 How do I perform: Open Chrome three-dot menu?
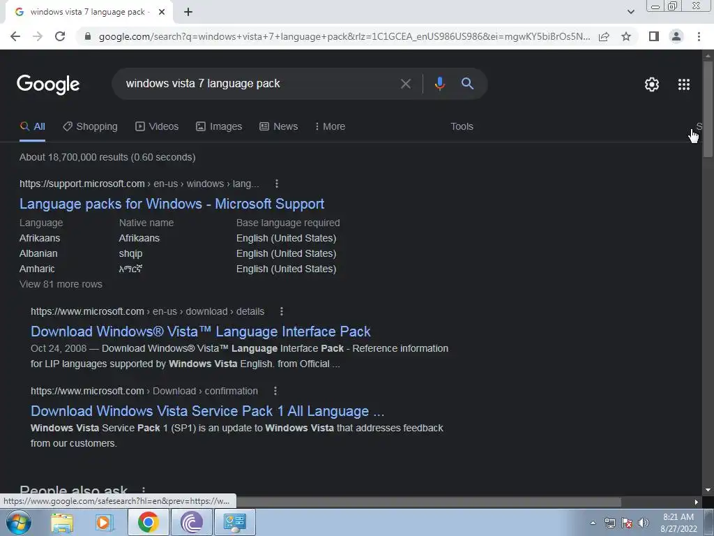699,36
